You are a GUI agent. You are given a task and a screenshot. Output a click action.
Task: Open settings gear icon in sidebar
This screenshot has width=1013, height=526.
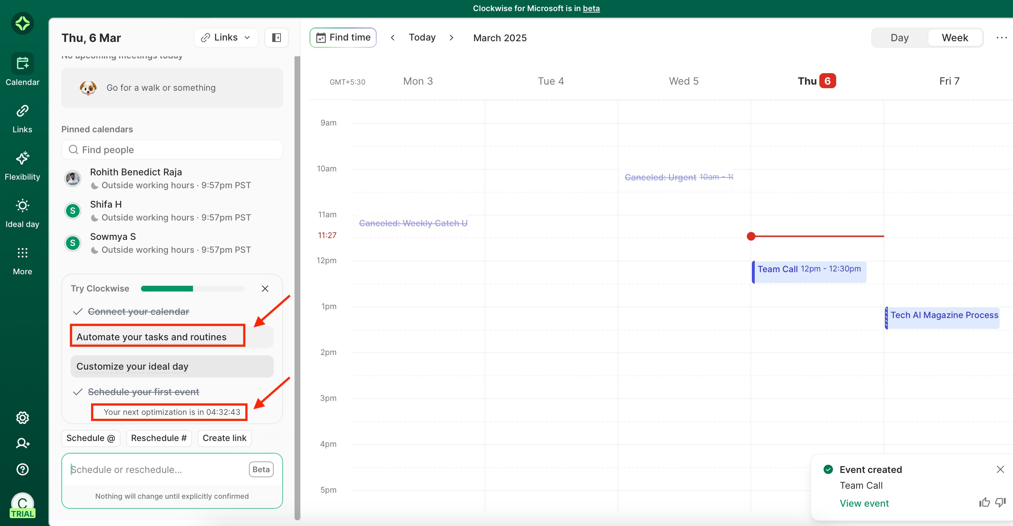(x=22, y=417)
